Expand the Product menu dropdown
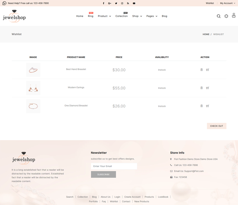Viewport: 238px width, 205px height. pos(104,16)
